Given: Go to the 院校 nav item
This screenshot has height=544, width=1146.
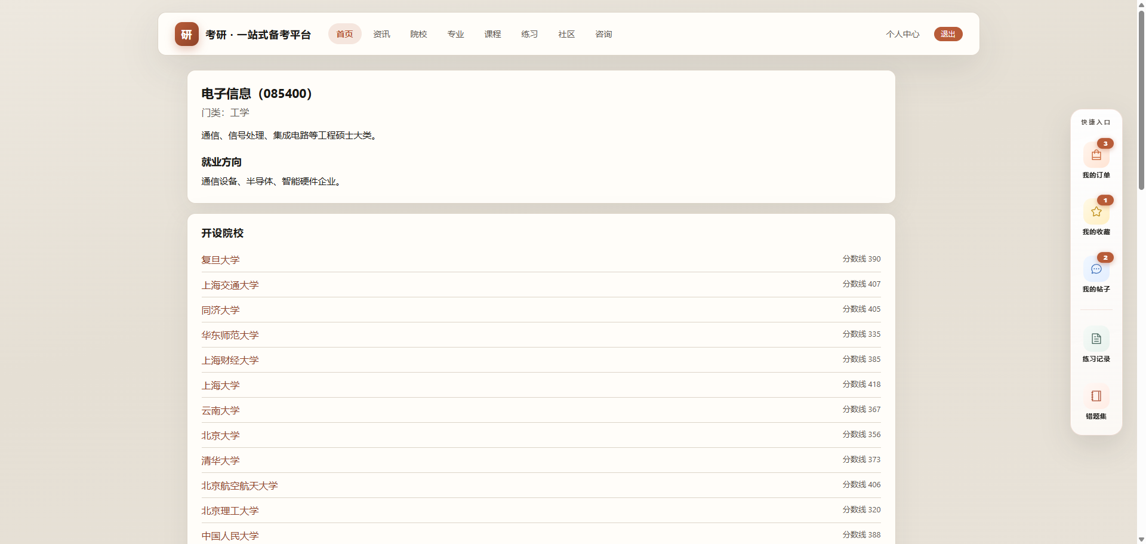Looking at the screenshot, I should [x=418, y=34].
